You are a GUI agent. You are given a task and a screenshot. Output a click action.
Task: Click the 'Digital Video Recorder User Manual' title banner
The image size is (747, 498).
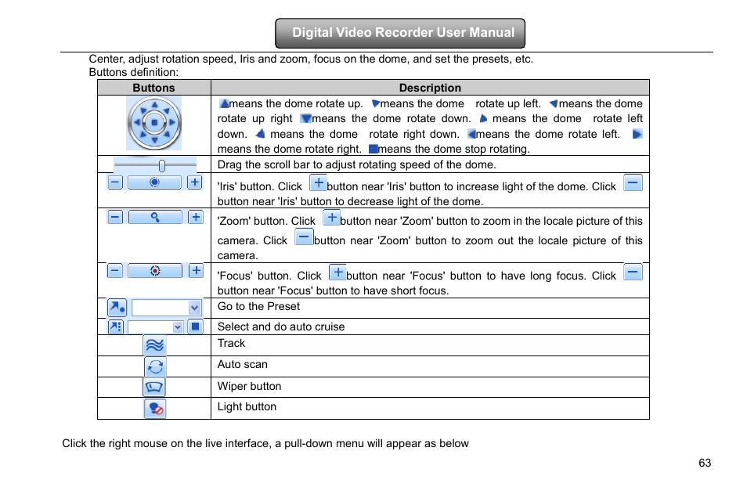tap(400, 33)
